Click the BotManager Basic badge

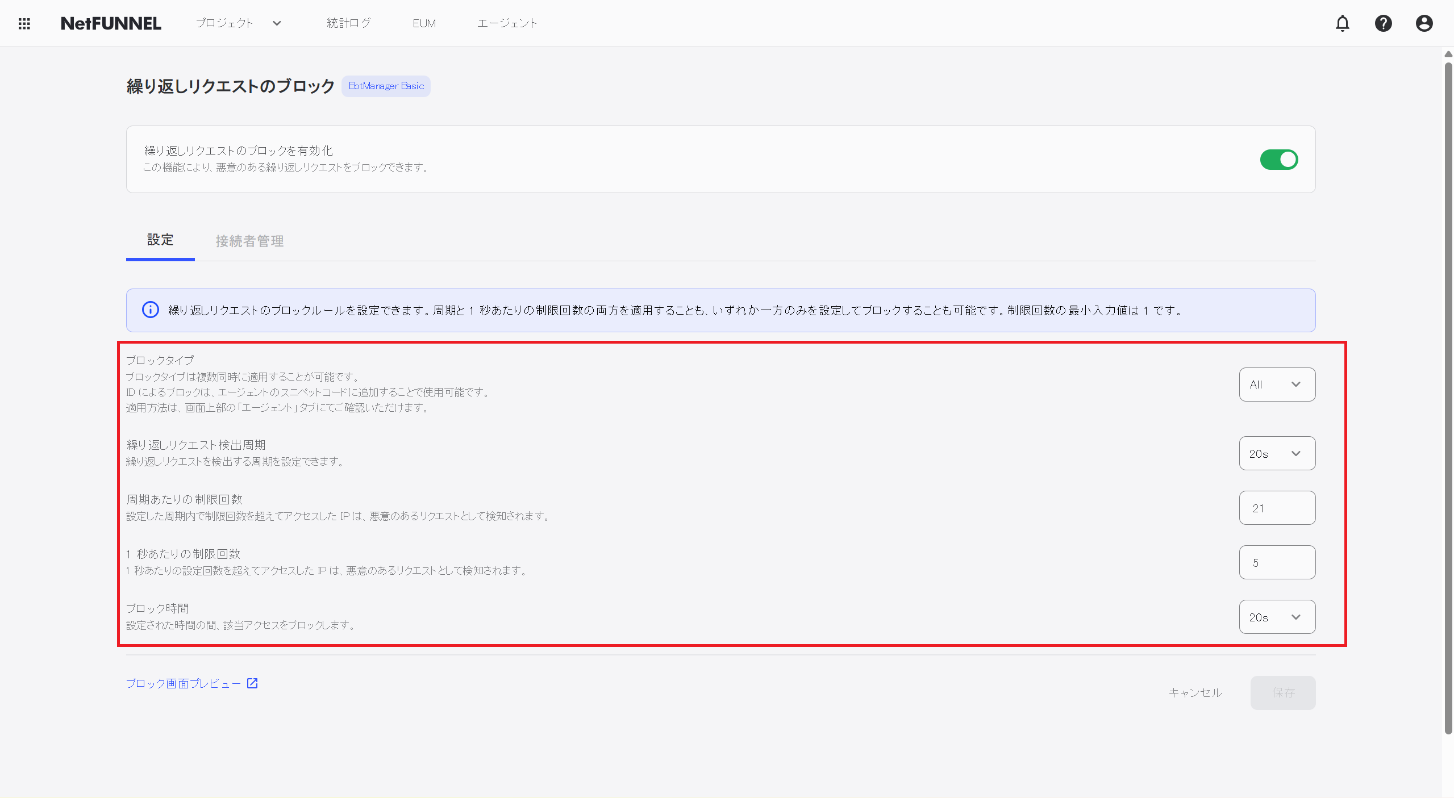386,86
